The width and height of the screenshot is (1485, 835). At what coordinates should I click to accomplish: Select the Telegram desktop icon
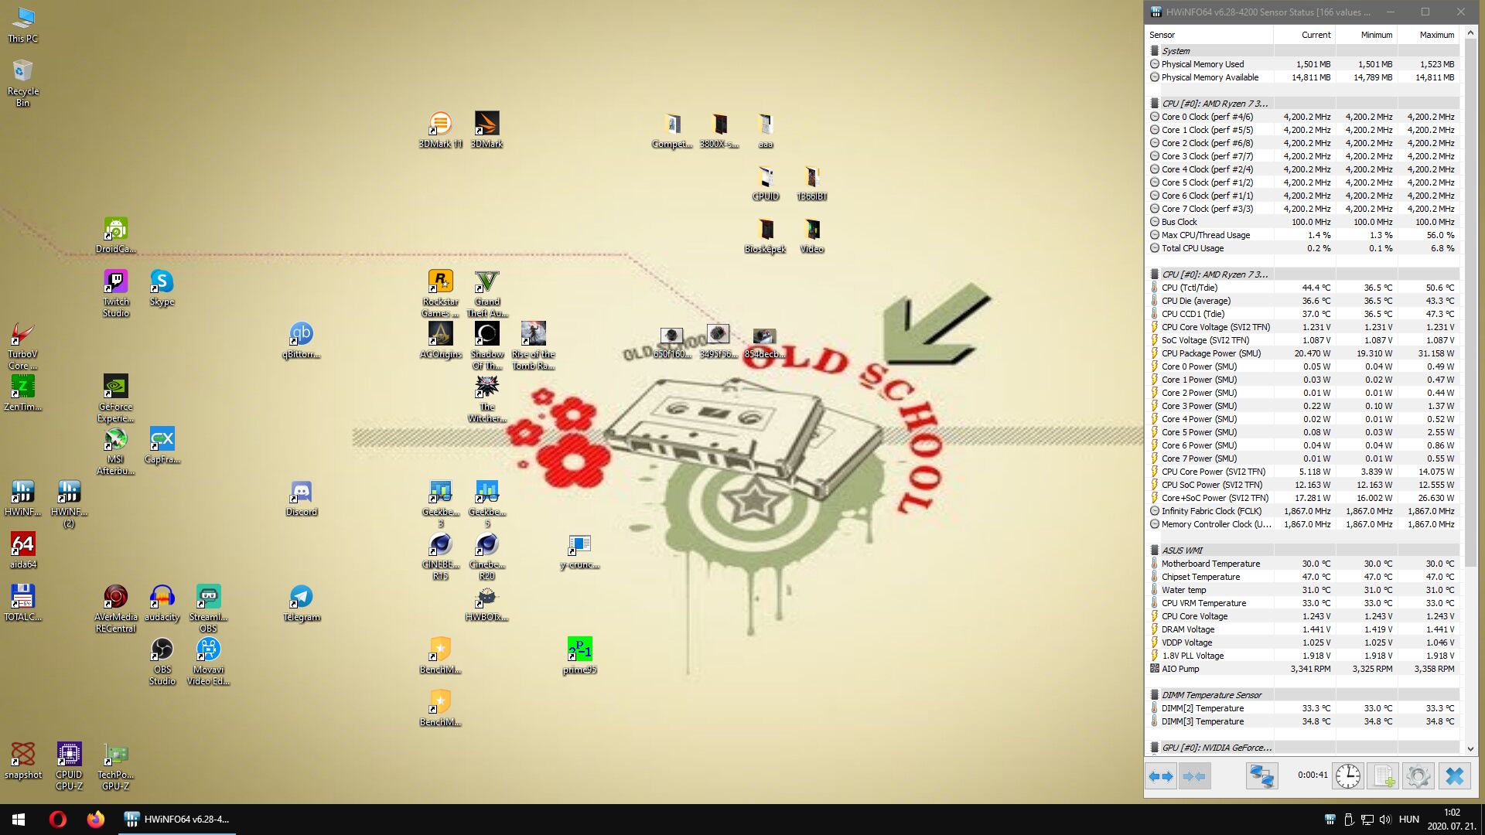pyautogui.click(x=301, y=604)
